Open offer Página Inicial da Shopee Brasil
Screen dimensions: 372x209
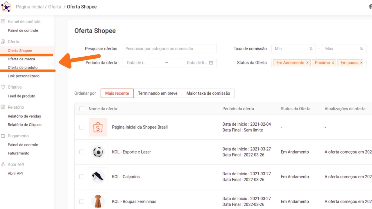pyautogui.click(x=140, y=127)
